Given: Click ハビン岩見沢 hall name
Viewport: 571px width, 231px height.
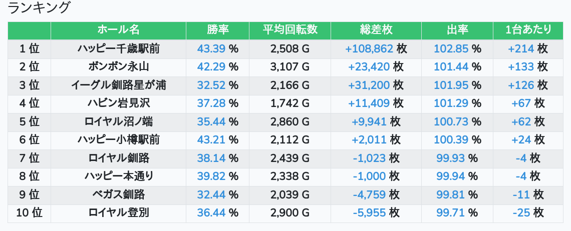Looking at the screenshot, I should (x=118, y=103).
